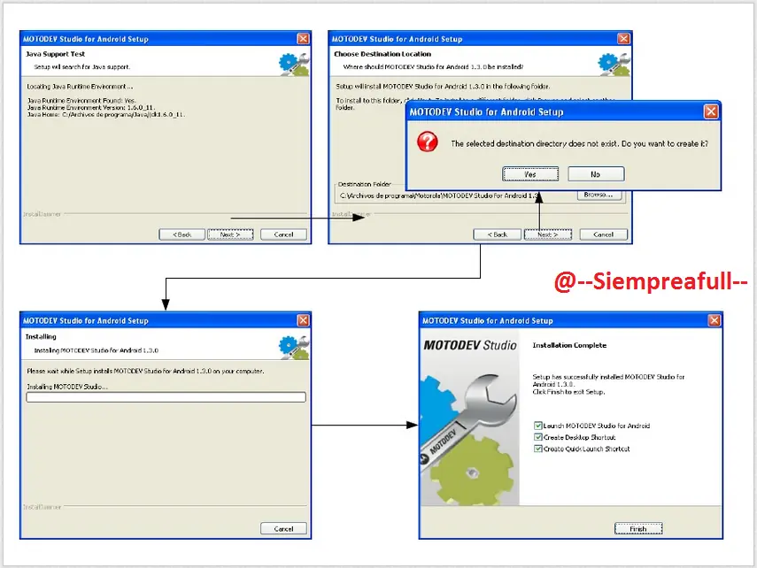757x568 pixels.
Task: Click Yes to create destination directory
Action: pos(530,174)
